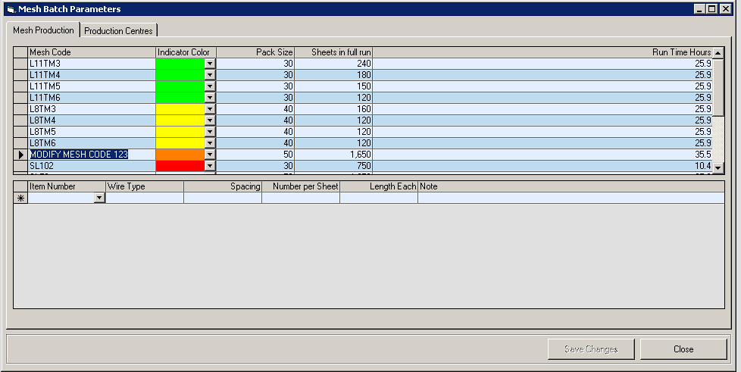
Task: Expand the color dropdown for L8TM6
Action: pyautogui.click(x=210, y=142)
